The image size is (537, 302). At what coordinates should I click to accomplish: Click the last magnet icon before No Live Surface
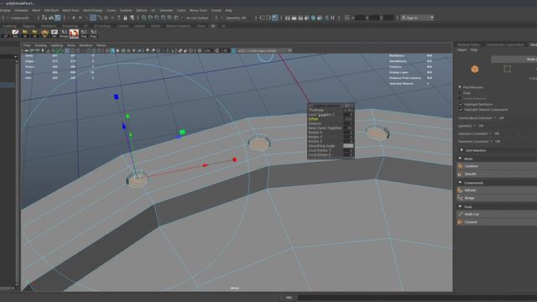176,18
